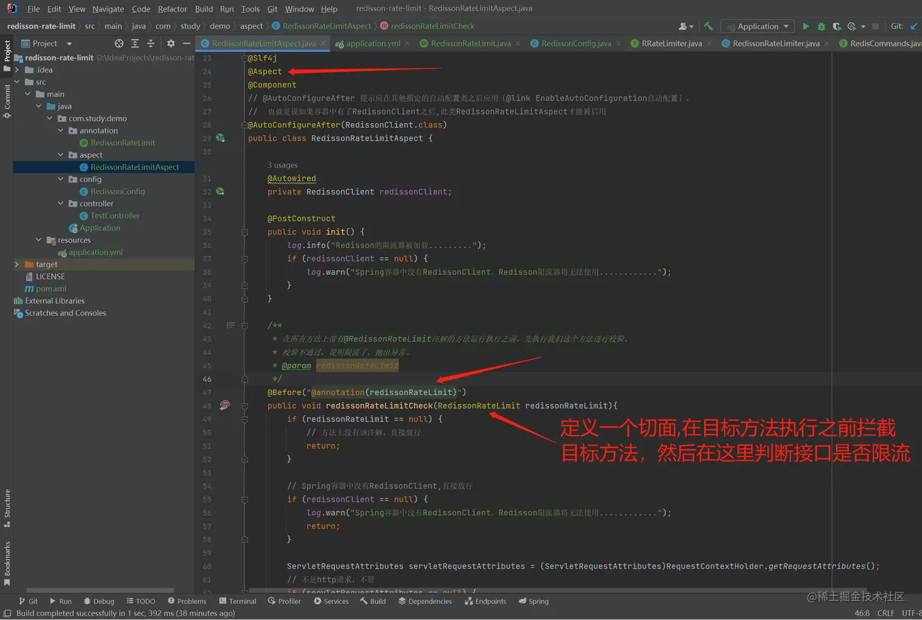Screen dimensions: 922x620
Task: Open the Navigate menu
Action: tap(108, 9)
